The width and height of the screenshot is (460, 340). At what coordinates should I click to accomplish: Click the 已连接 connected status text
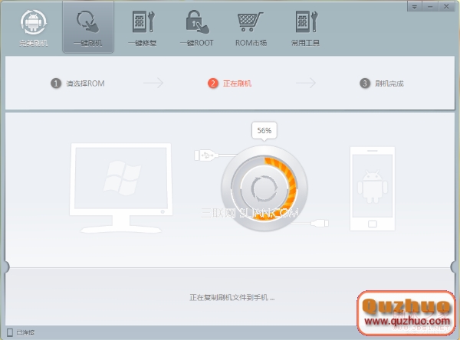click(x=25, y=333)
